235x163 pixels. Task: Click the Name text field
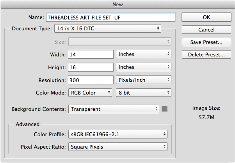(110, 18)
